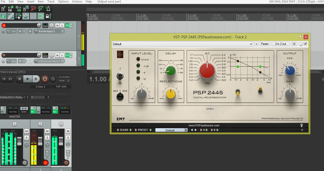Click the green DELAY knob
Image resolution: width=324 pixels, height=171 pixels.
(171, 71)
